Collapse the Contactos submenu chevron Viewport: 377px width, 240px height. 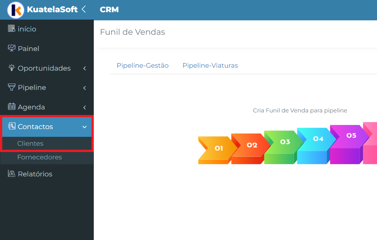click(x=85, y=127)
